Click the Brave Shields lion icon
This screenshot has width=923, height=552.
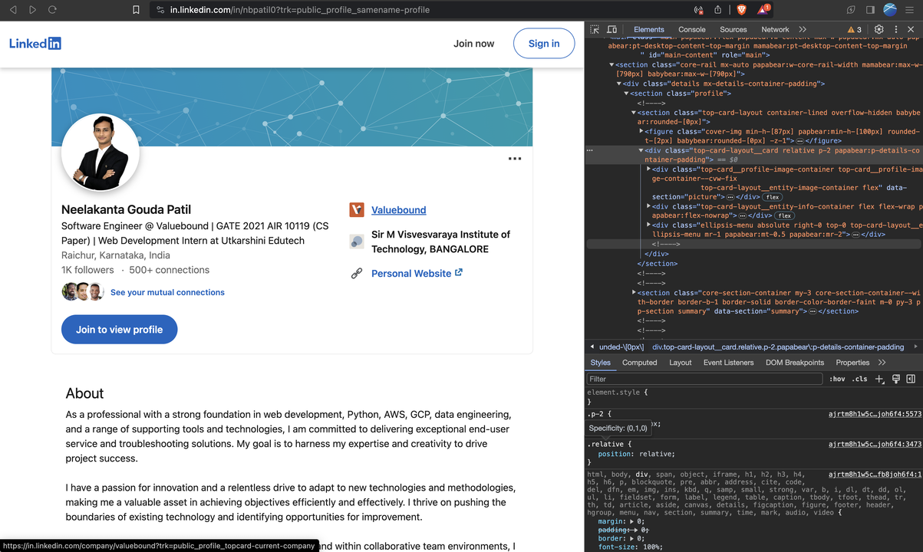point(741,10)
